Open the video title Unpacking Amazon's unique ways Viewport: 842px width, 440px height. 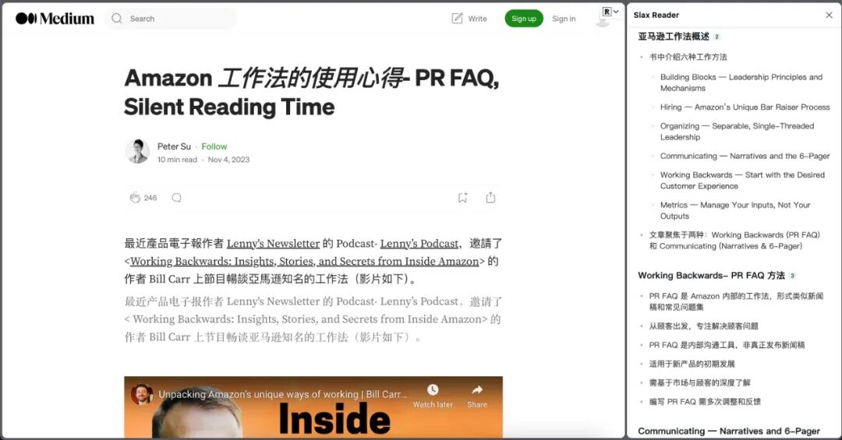click(282, 394)
